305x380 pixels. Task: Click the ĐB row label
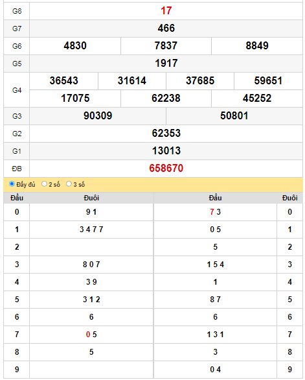[x=17, y=169]
